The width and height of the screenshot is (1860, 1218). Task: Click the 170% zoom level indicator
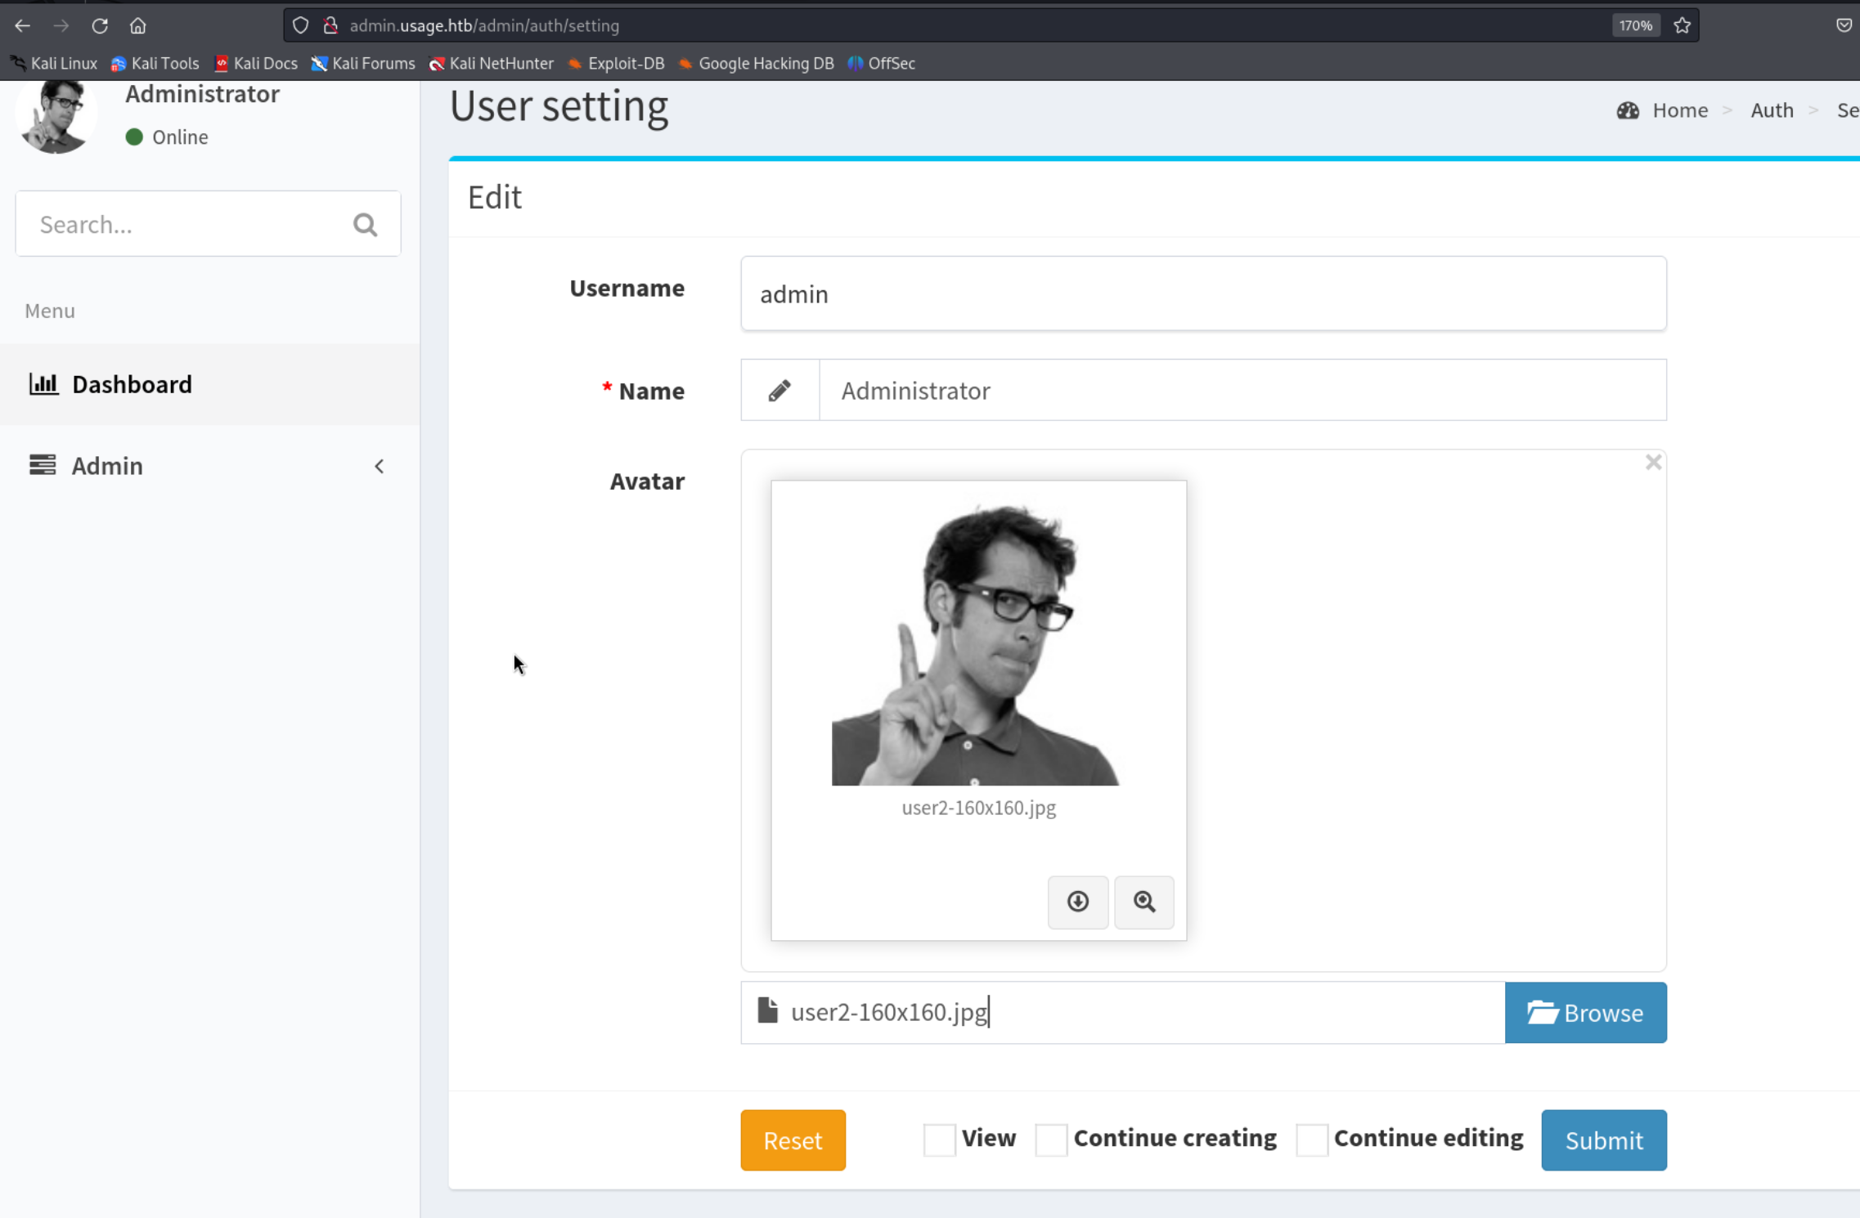(1635, 25)
